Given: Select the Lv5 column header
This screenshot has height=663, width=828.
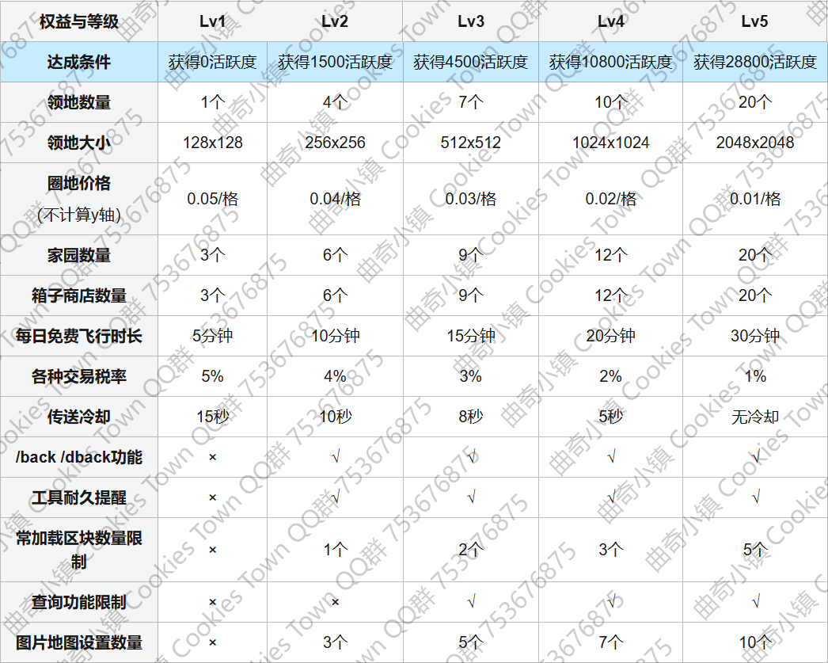Looking at the screenshot, I should (754, 21).
